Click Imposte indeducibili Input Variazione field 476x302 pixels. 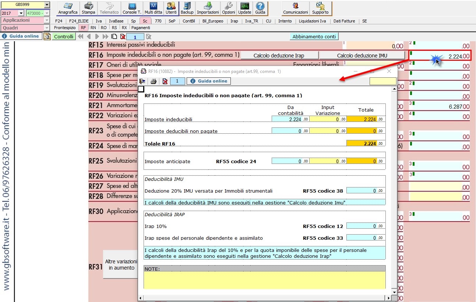[328, 119]
